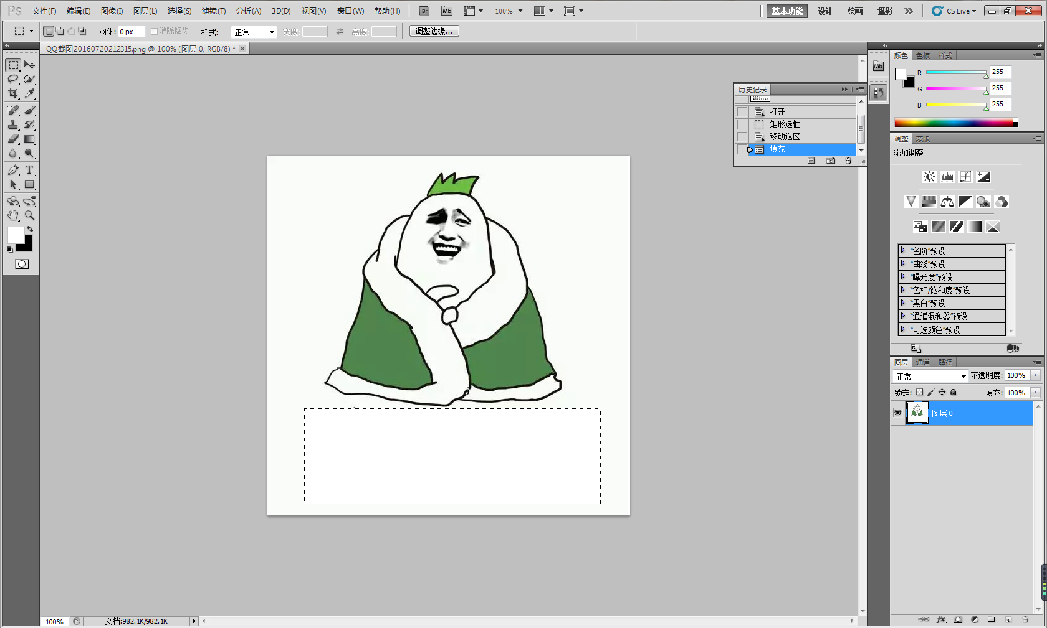Enable the anti-alias checkbox
The image size is (1047, 628).
pos(154,31)
